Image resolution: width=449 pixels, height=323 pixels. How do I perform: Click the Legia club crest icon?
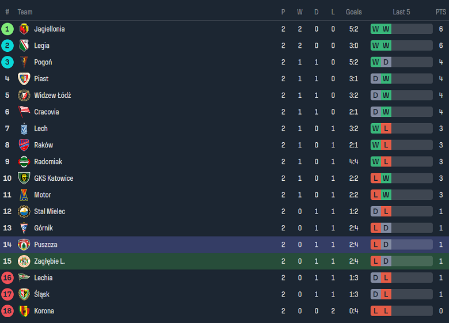[24, 45]
